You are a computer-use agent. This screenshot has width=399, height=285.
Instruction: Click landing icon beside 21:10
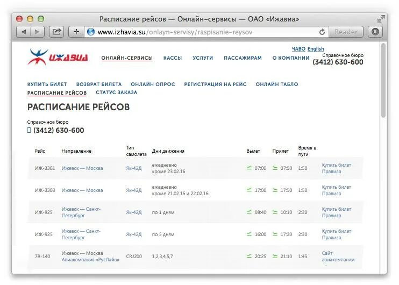(275, 256)
